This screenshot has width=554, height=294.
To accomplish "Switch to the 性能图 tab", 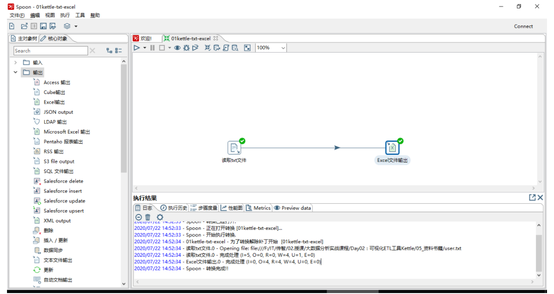I will [x=232, y=208].
